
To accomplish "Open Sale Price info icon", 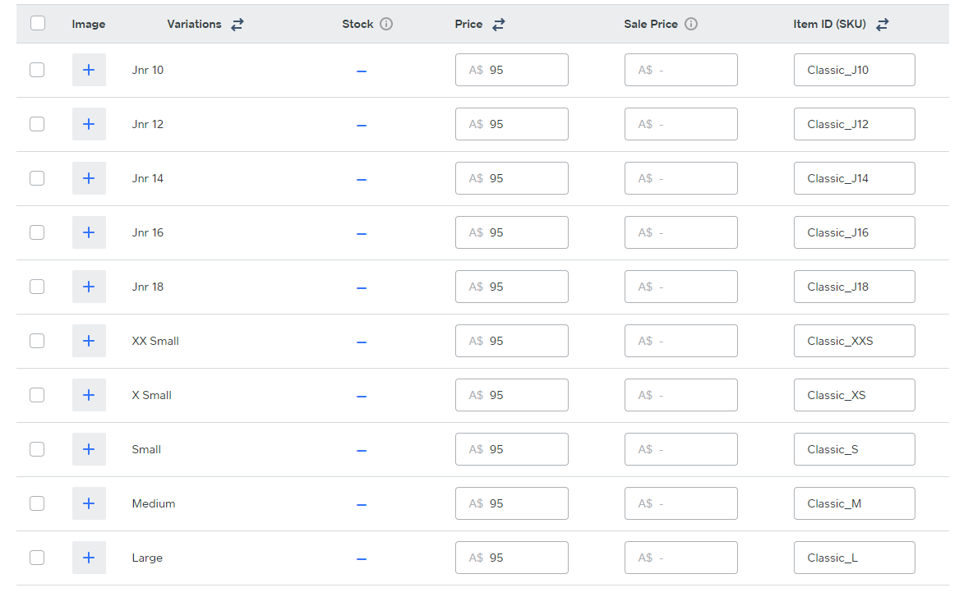I will click(x=690, y=24).
